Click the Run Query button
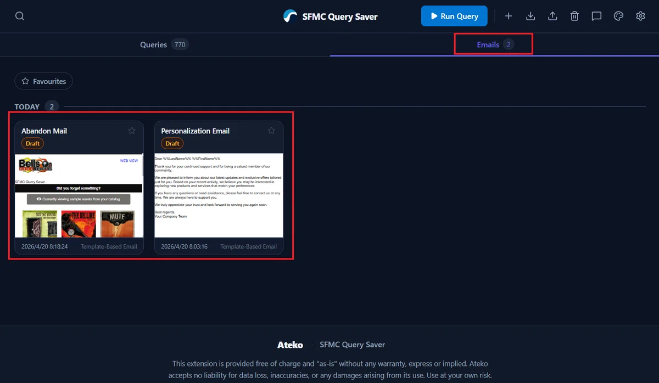 coord(454,16)
